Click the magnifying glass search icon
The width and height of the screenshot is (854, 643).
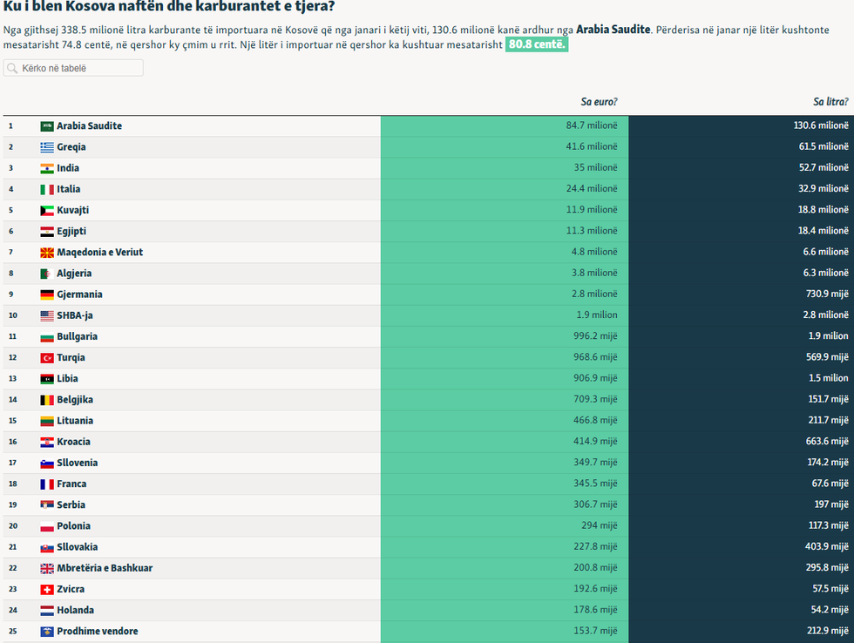pyautogui.click(x=12, y=68)
